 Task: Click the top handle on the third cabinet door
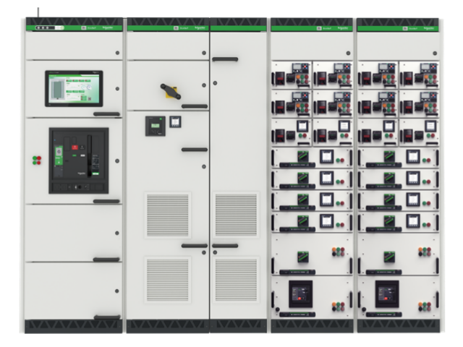[x=226, y=59]
